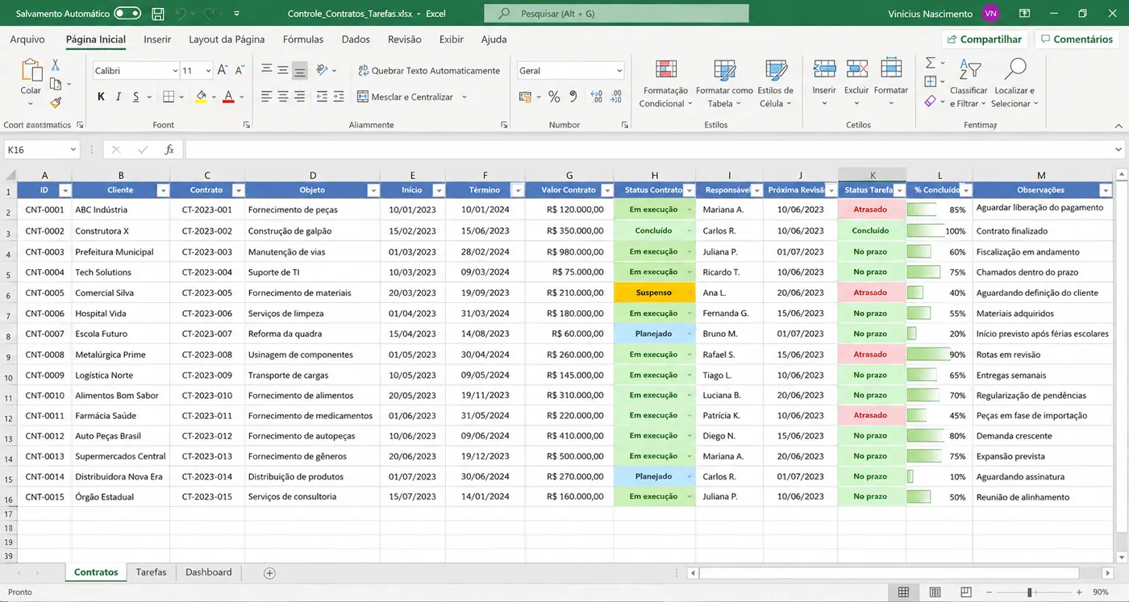
Task: Open the Tarefas sheet tab
Action: (x=151, y=572)
